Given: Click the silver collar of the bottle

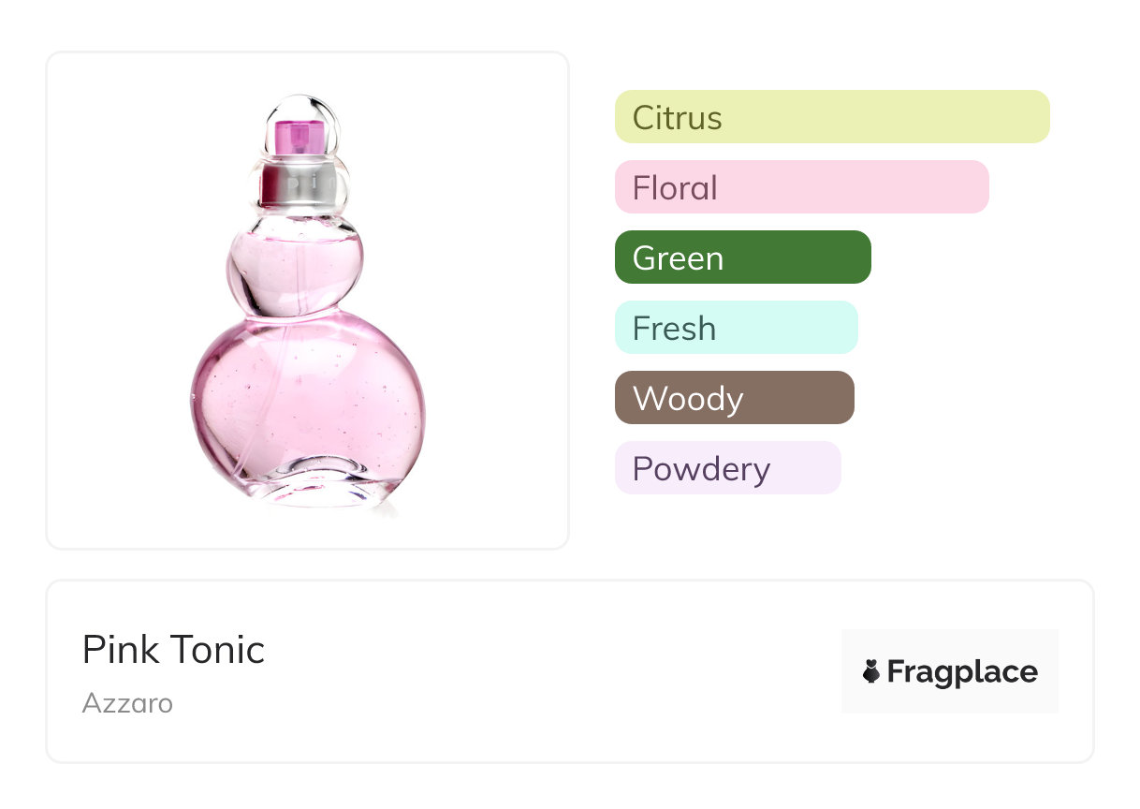Looking at the screenshot, I should point(299,184).
